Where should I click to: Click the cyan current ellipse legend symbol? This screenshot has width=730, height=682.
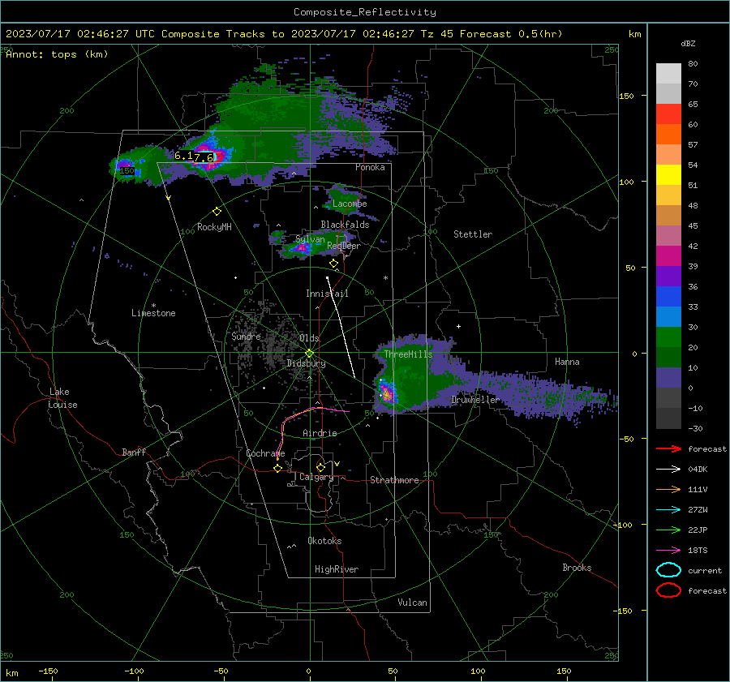pos(668,570)
